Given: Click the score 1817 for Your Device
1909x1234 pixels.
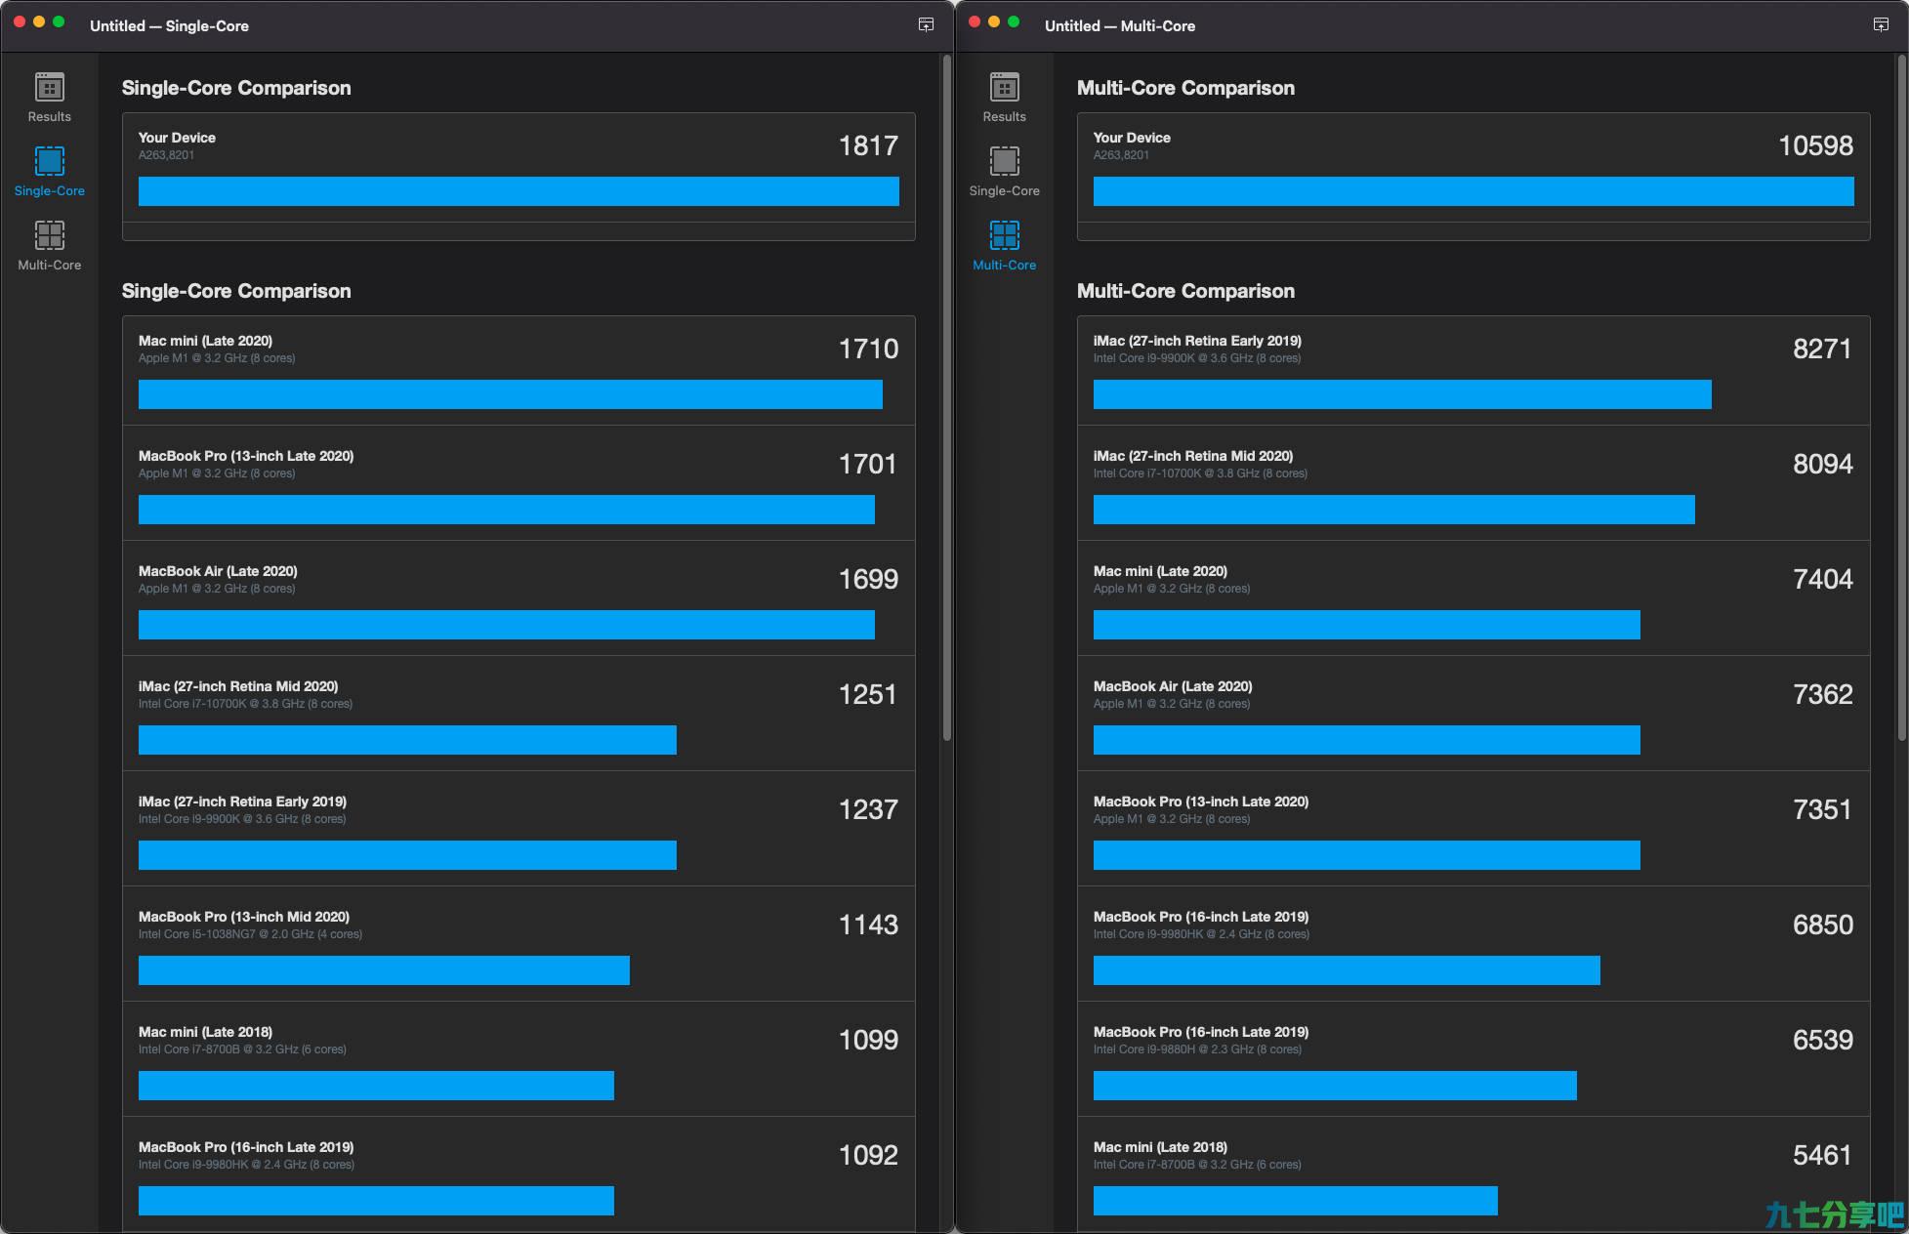Looking at the screenshot, I should tap(868, 145).
